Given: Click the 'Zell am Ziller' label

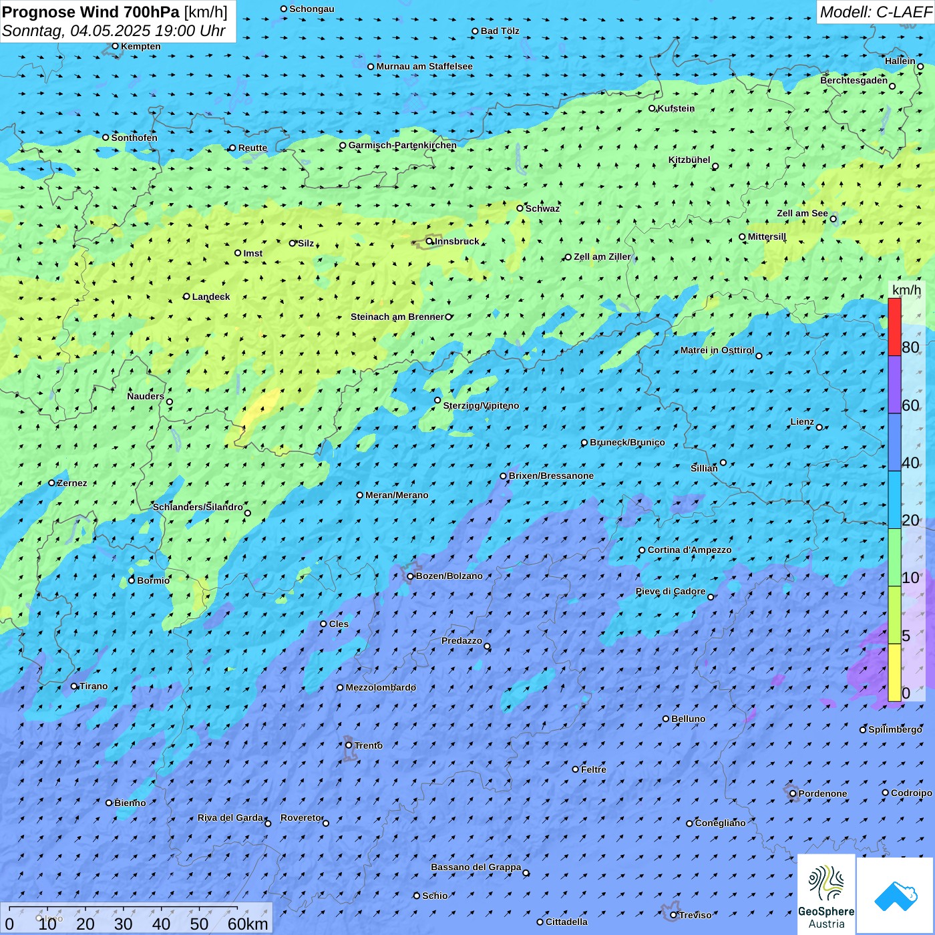Looking at the screenshot, I should (x=602, y=256).
